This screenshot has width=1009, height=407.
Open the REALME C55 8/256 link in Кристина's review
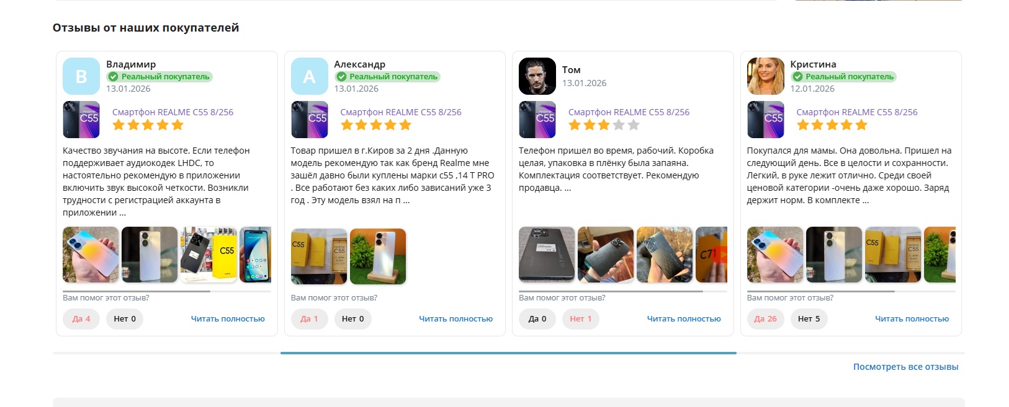[857, 112]
